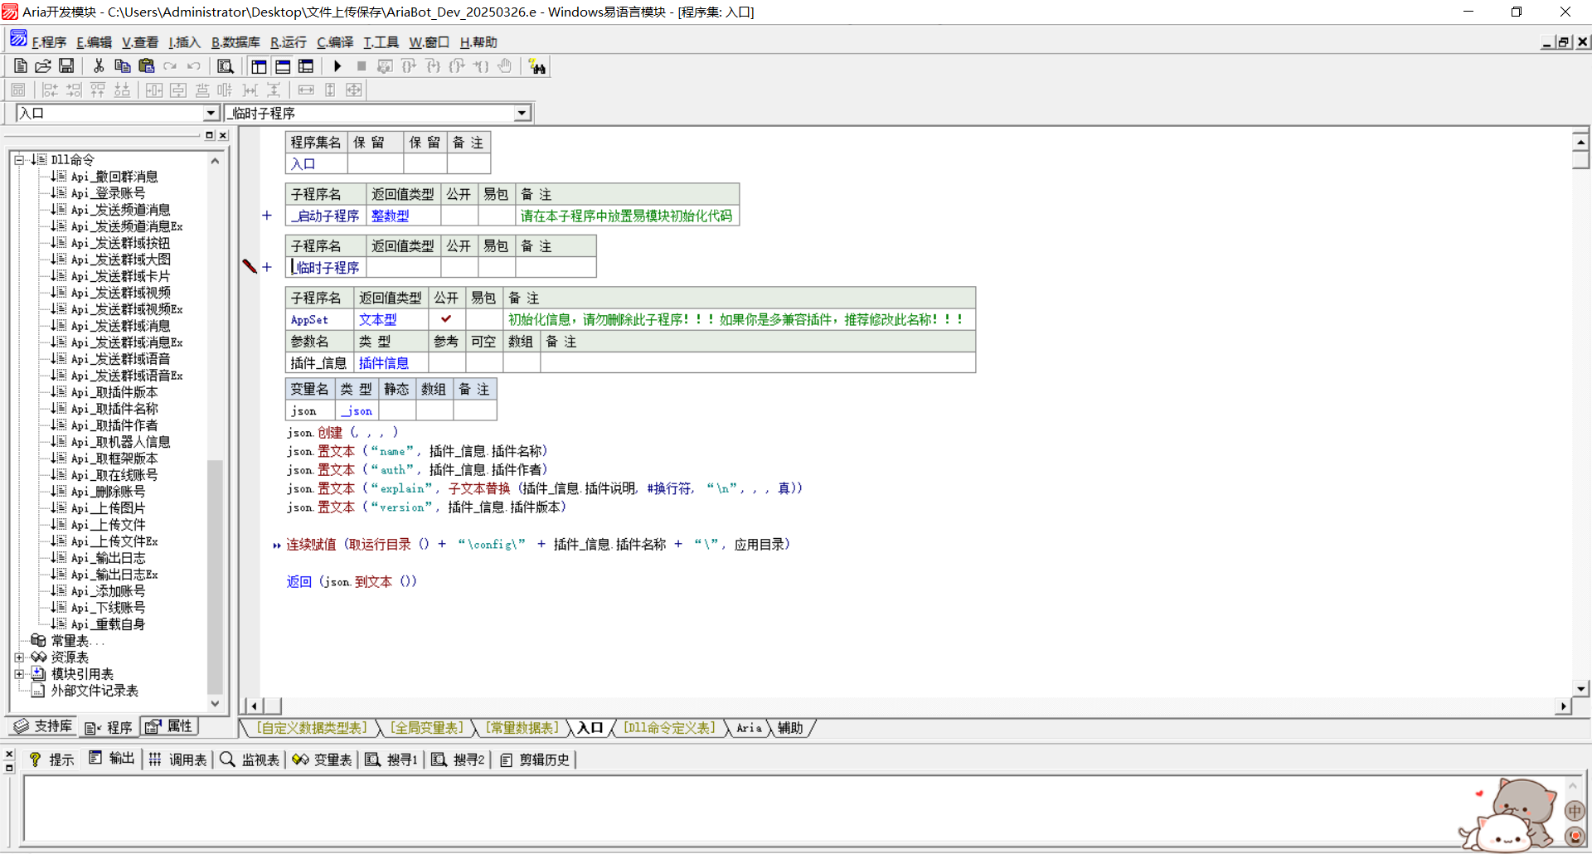This screenshot has width=1592, height=854.
Task: Click the 插件信息 type cell
Action: (x=383, y=363)
